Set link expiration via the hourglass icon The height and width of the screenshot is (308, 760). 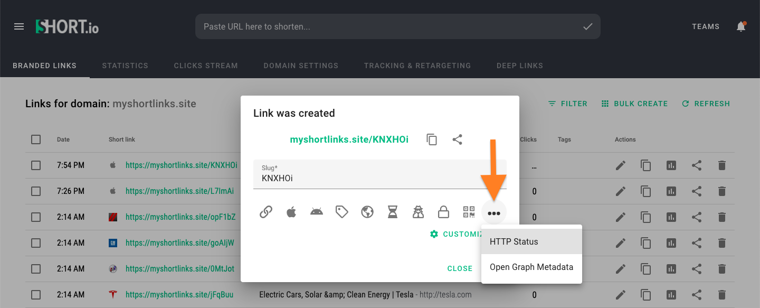[x=392, y=211]
